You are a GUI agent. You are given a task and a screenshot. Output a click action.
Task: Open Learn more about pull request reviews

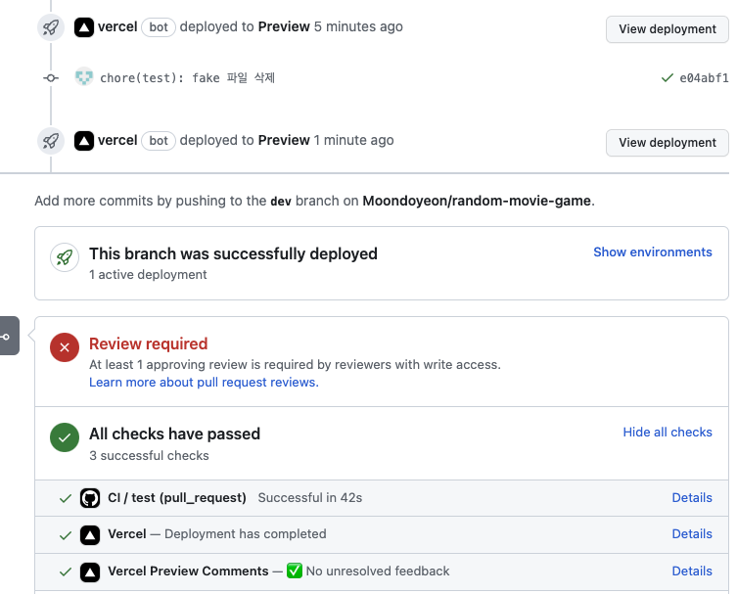tap(204, 383)
